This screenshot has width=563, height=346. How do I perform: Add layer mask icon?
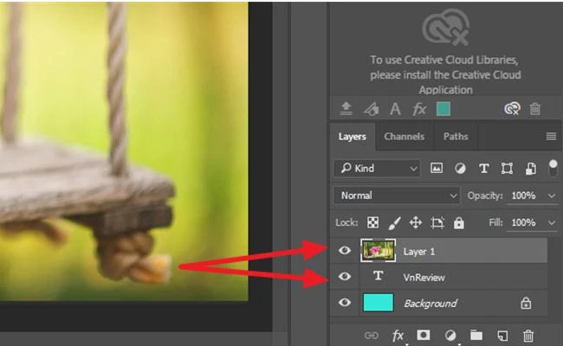pyautogui.click(x=424, y=335)
